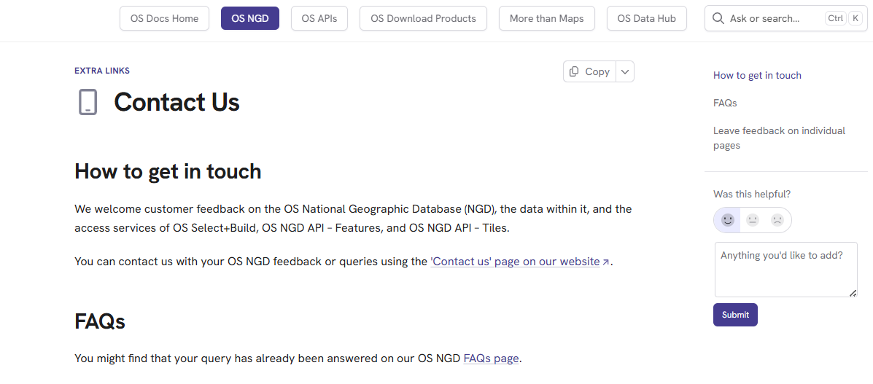Jump to FAQs in the page outline
This screenshot has height=384, width=873.
point(725,103)
